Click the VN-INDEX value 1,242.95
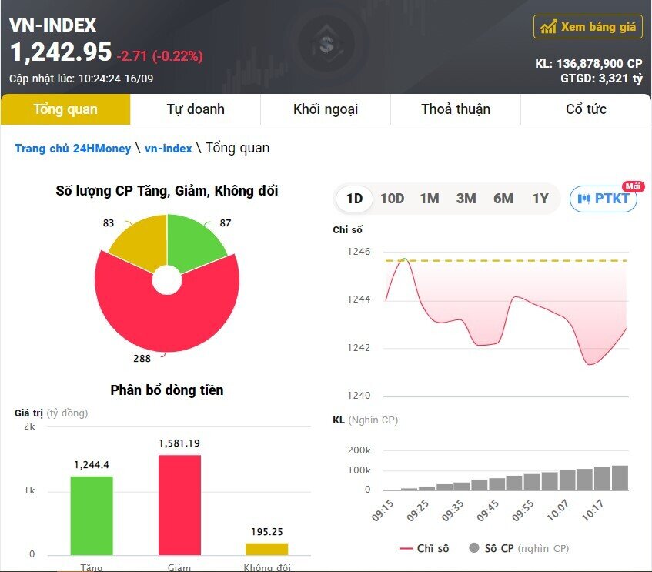 61,52
